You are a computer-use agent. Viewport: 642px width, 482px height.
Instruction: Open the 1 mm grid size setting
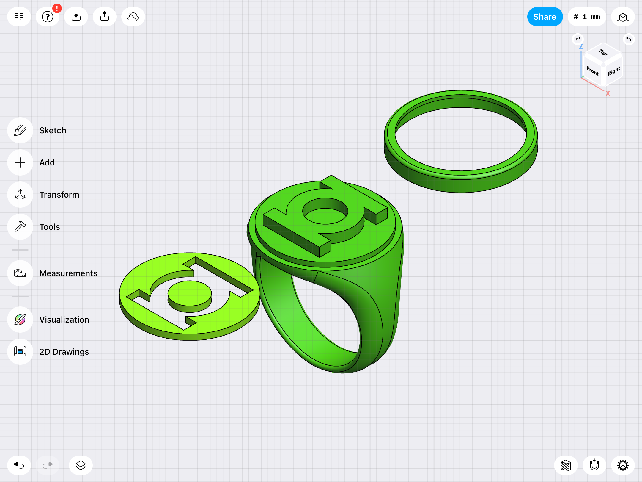point(587,17)
